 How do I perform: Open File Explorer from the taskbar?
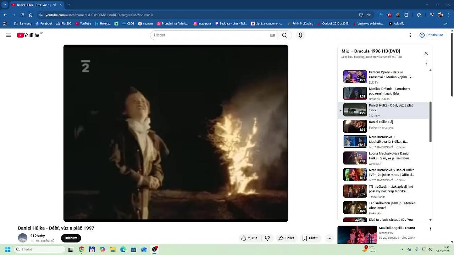(x=113, y=249)
